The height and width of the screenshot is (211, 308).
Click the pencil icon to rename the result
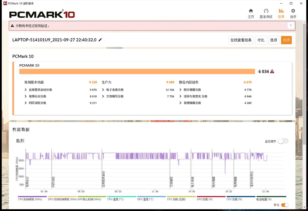(x=100, y=39)
